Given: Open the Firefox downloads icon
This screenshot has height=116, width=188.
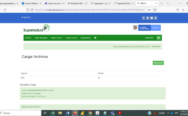Looking at the screenshot, I should coord(183,10).
